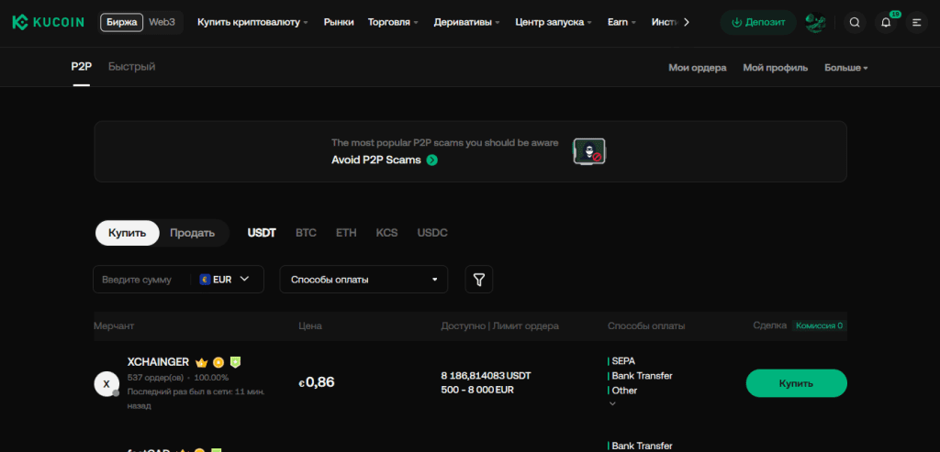940x452 pixels.
Task: Click the Депозит button
Action: pyautogui.click(x=758, y=23)
